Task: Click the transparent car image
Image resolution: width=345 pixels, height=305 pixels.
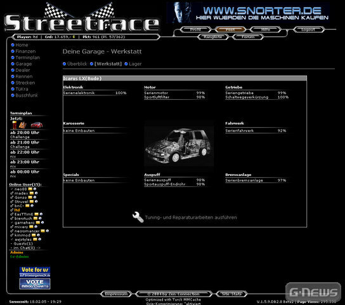Action: coord(179,146)
